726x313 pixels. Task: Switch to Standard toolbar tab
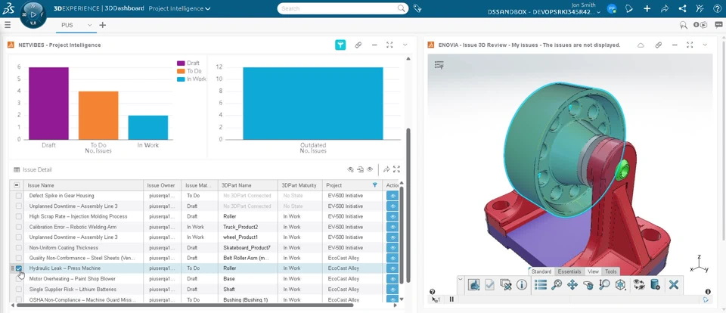coord(541,271)
